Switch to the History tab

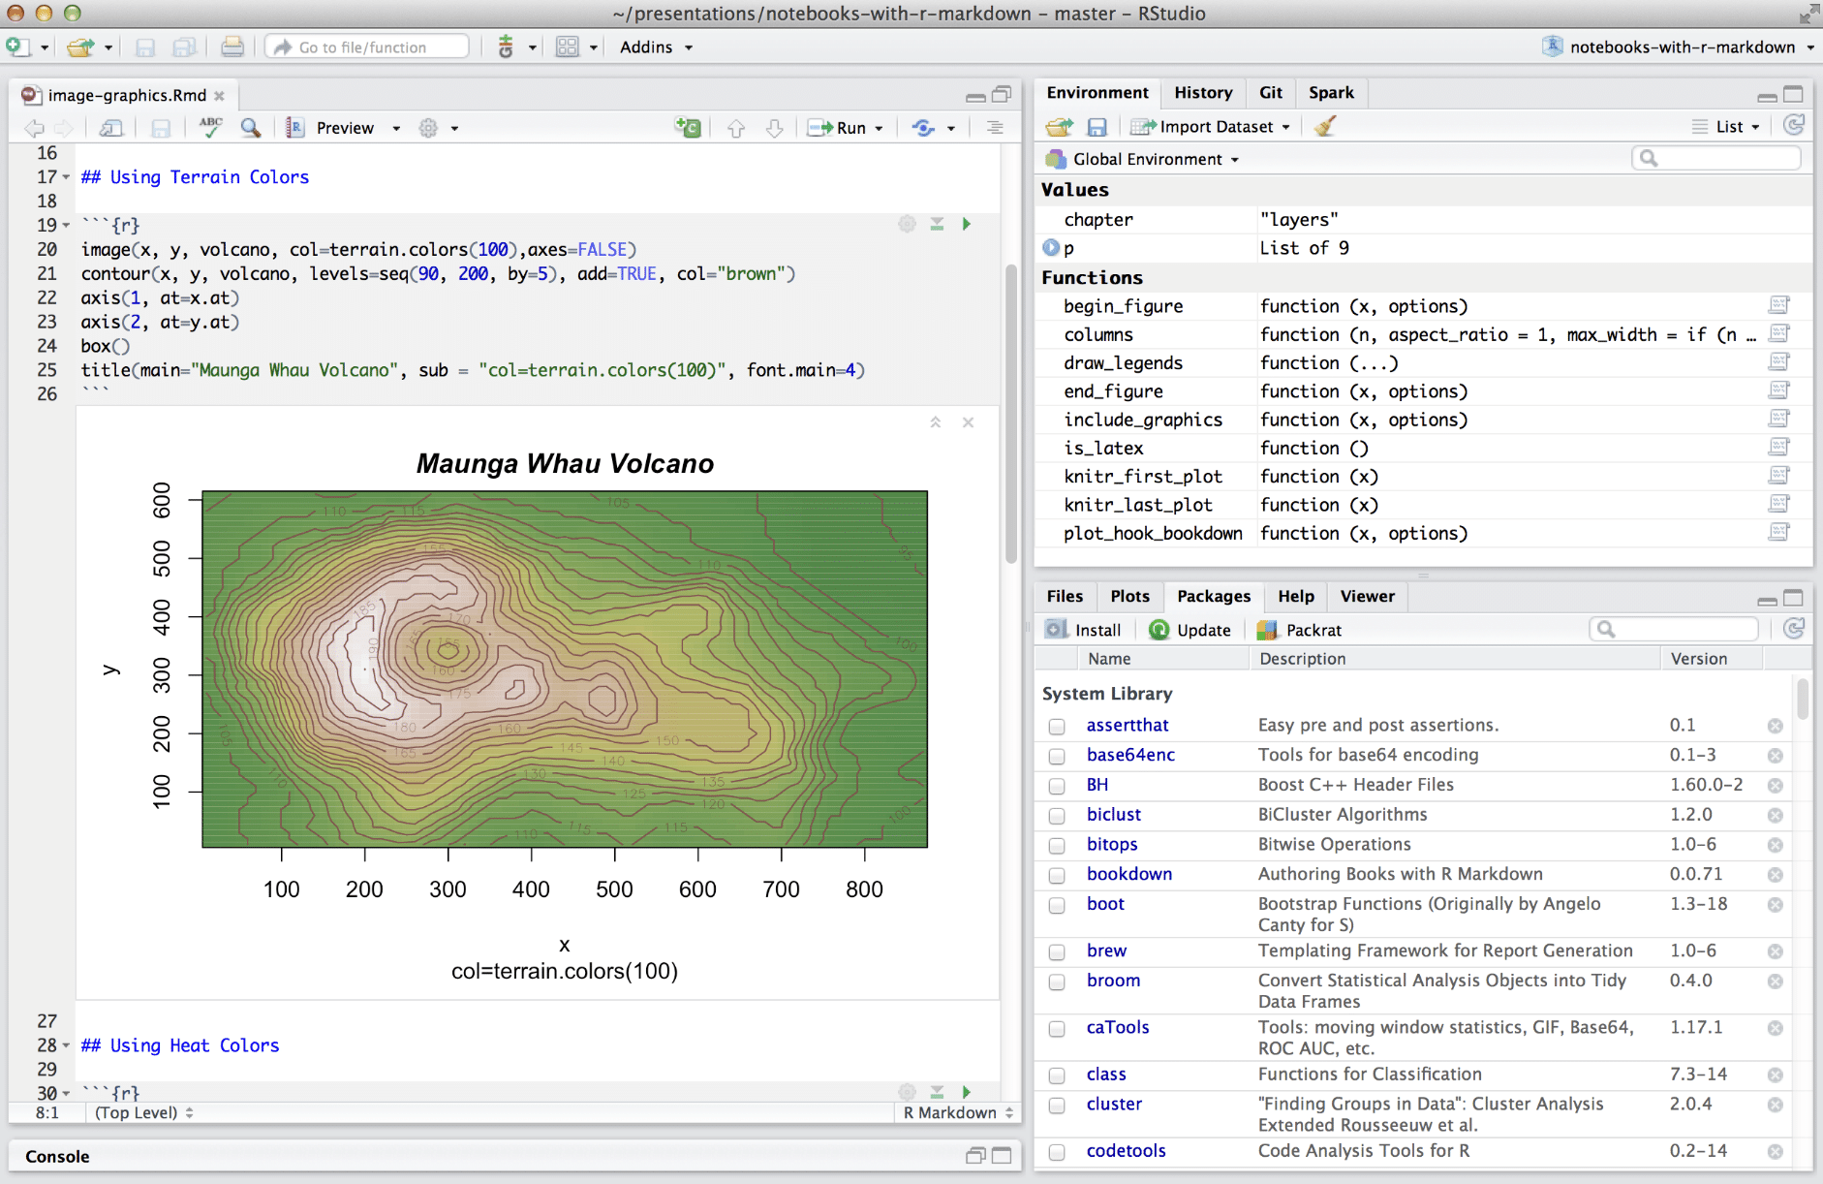coord(1203,93)
